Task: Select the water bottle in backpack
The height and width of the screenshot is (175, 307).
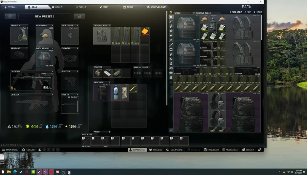Action: point(116,92)
